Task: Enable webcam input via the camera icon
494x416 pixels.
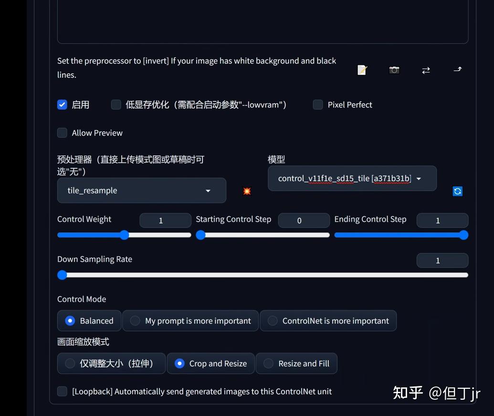Action: pyautogui.click(x=394, y=70)
